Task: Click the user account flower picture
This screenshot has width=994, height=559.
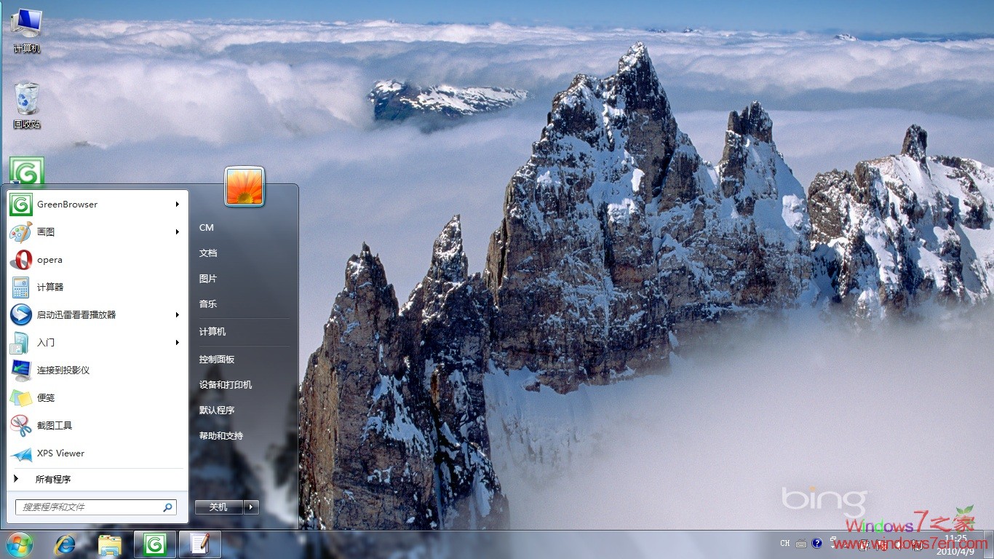Action: (244, 186)
